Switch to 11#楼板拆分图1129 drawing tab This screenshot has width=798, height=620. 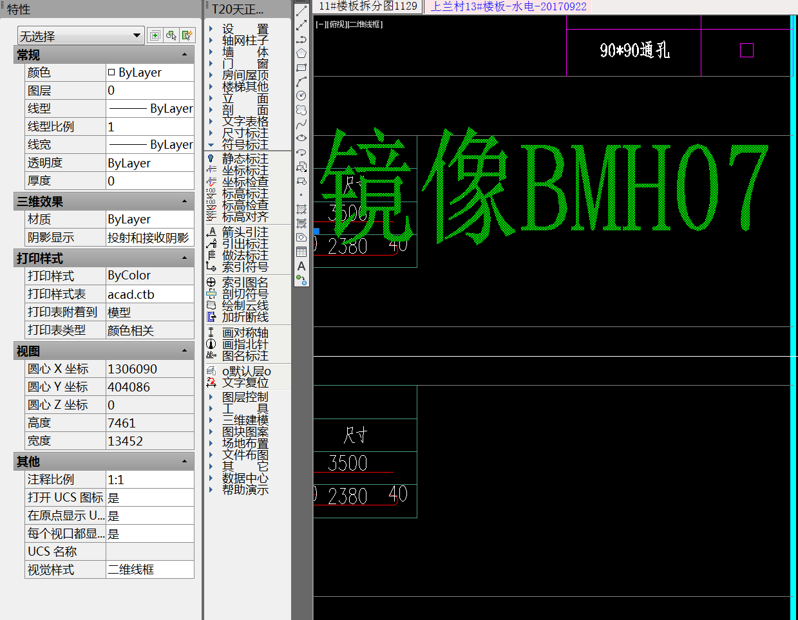368,6
